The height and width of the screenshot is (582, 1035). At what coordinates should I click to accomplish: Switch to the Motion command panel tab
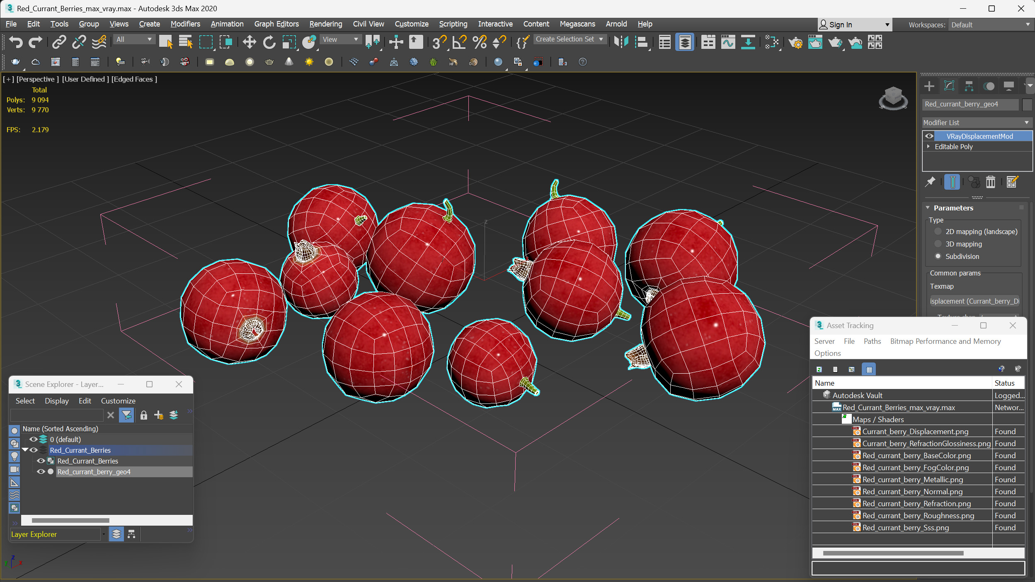click(x=989, y=86)
